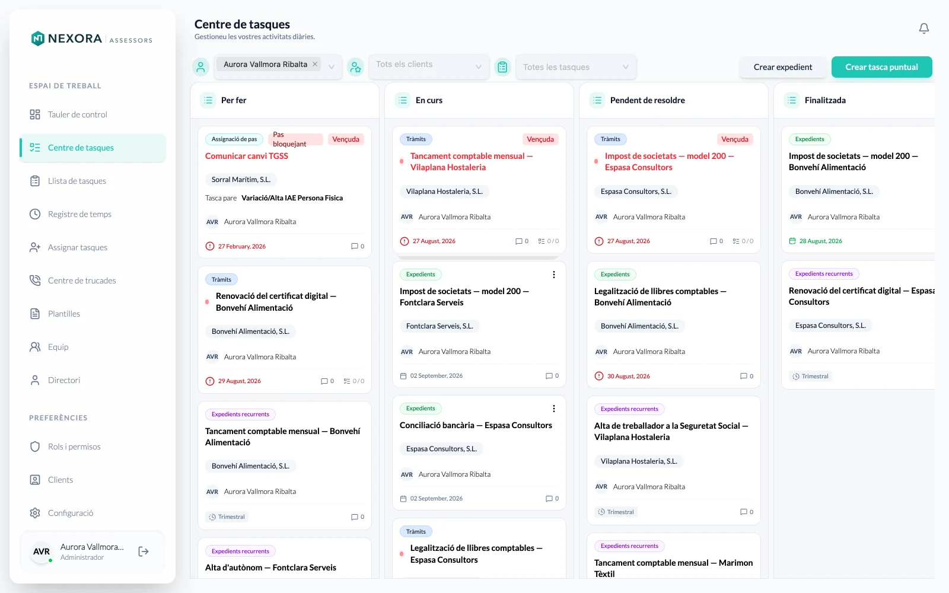This screenshot has height=593, width=949.
Task: Click the client filter icon before Tots els clients
Action: (355, 67)
